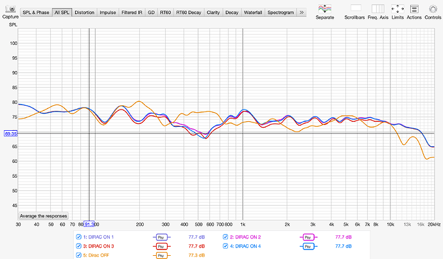Click the 91.3 cursor frequency readout
443x259 pixels.
[89, 224]
